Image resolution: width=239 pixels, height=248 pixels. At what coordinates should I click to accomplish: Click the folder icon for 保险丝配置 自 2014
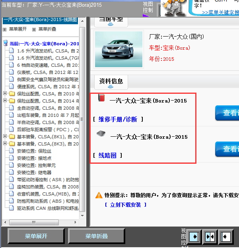12,101
